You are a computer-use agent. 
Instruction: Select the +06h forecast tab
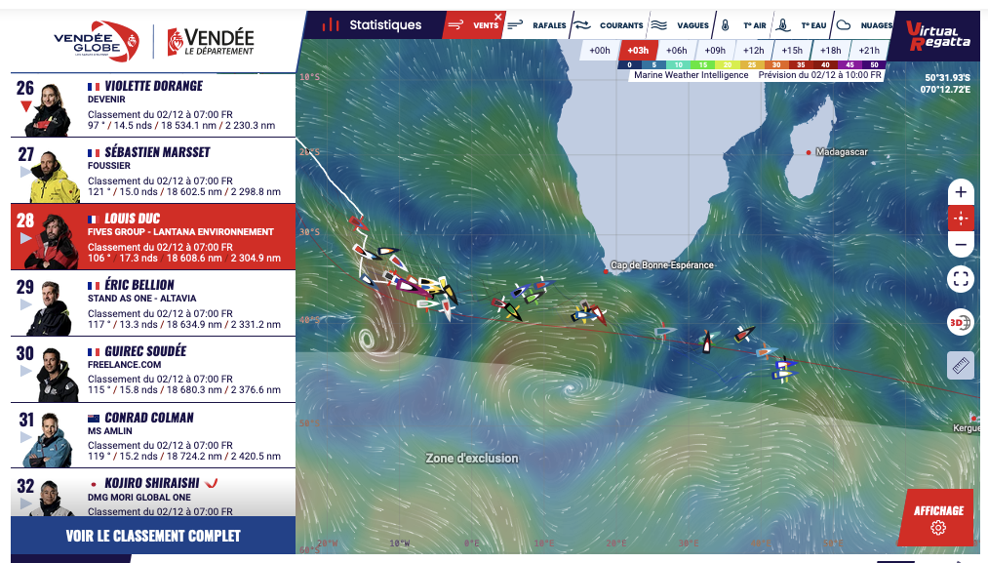pos(676,51)
